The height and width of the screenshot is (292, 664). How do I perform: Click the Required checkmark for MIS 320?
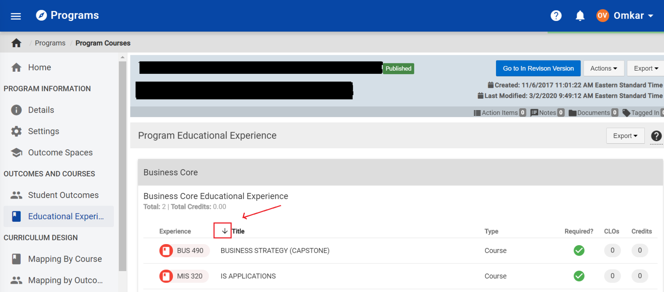click(579, 276)
